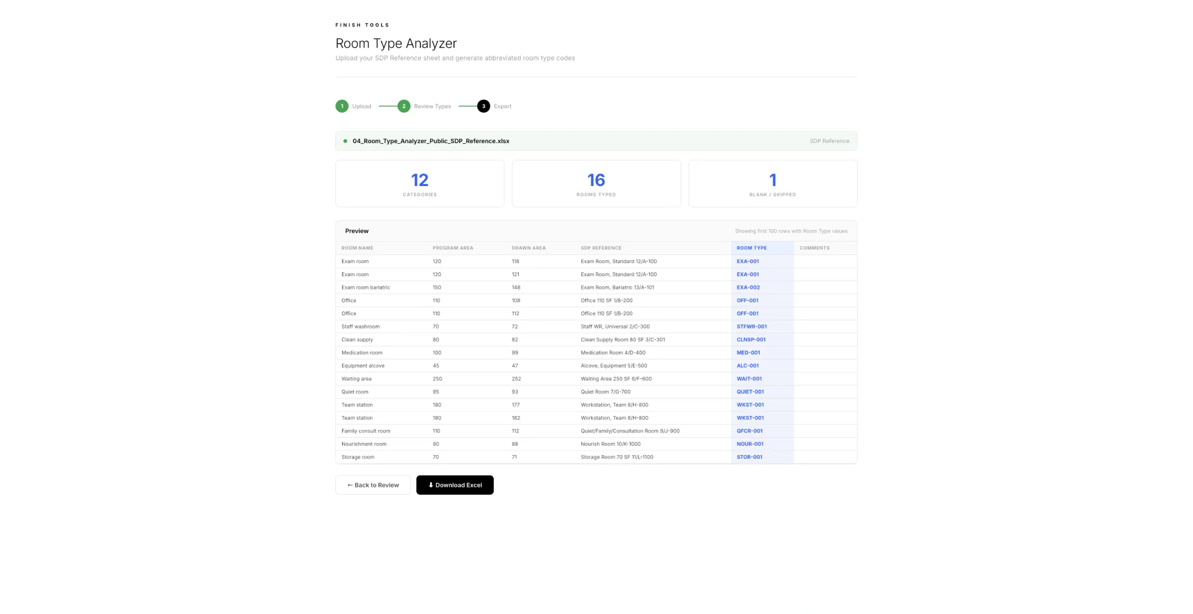The height and width of the screenshot is (614, 1193).
Task: Click the DRAWN AREA column header
Action: tap(528, 248)
